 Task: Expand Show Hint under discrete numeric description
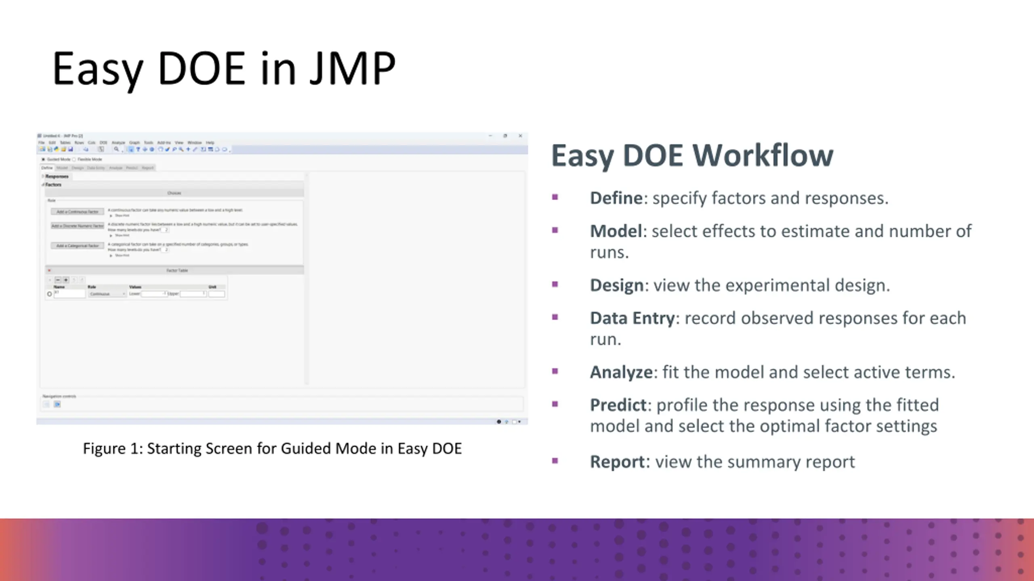[x=111, y=236]
